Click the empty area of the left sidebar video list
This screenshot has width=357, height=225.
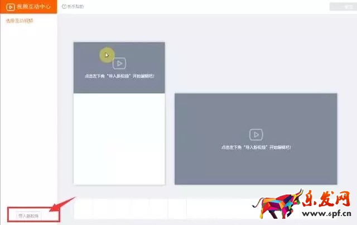tap(28, 112)
